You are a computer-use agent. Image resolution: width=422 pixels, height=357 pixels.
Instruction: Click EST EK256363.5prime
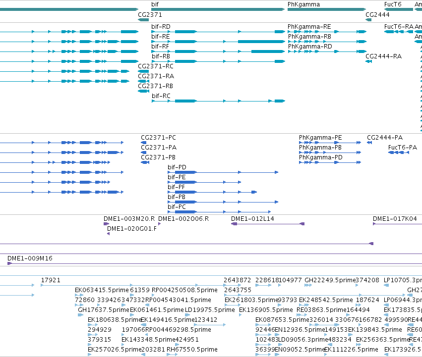[x=383, y=340]
